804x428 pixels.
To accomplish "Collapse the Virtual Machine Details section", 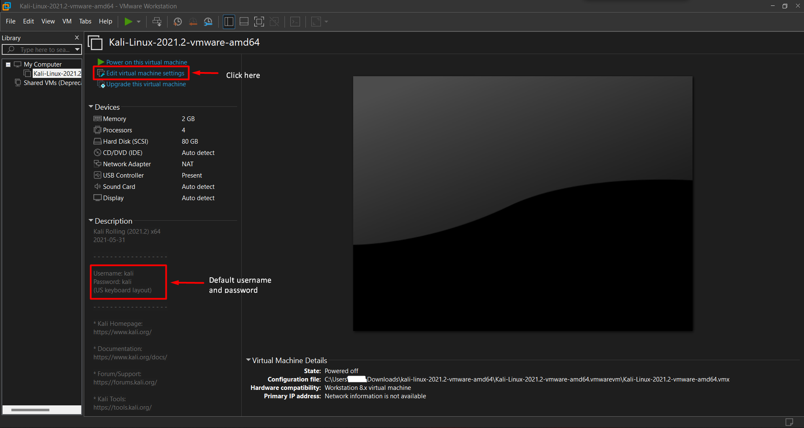I will [248, 360].
